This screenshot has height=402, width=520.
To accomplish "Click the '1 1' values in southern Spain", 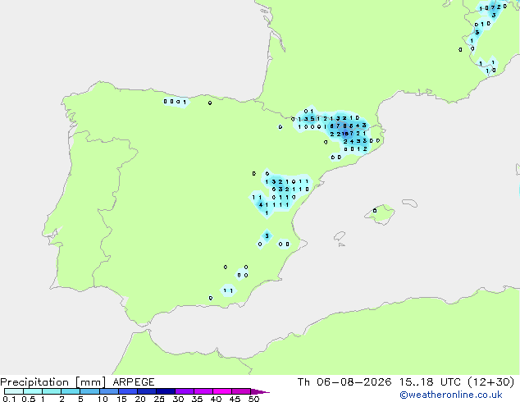I will point(228,291).
